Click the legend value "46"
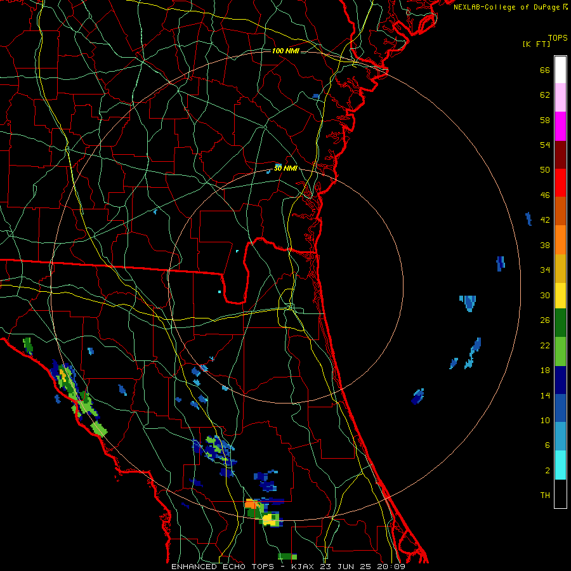This screenshot has width=571, height=571. 545,195
